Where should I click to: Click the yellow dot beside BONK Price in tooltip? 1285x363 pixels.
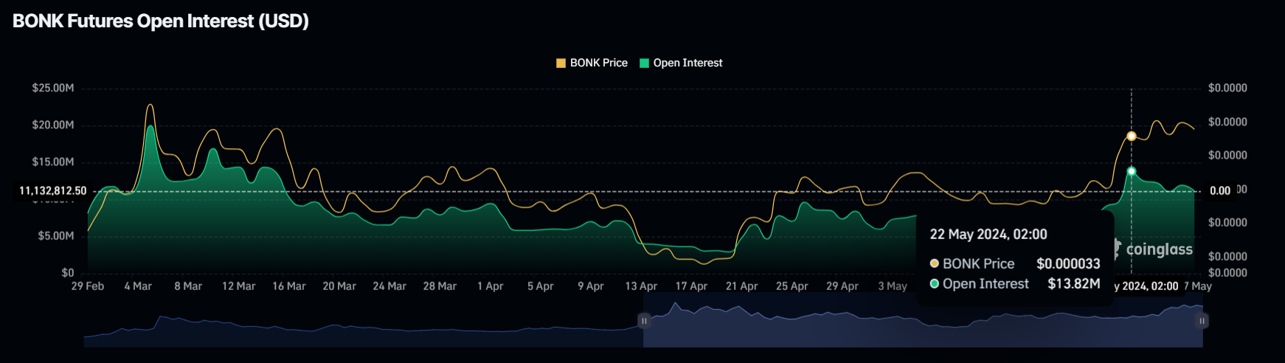[935, 263]
